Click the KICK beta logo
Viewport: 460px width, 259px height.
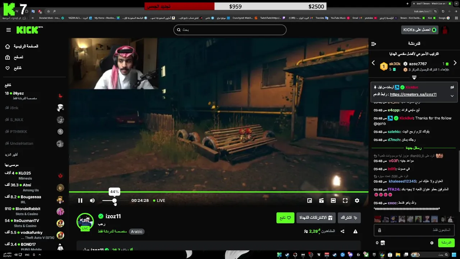(29, 30)
